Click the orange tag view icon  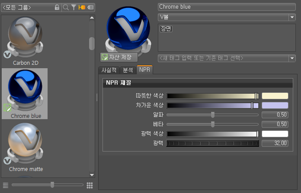(82, 7)
